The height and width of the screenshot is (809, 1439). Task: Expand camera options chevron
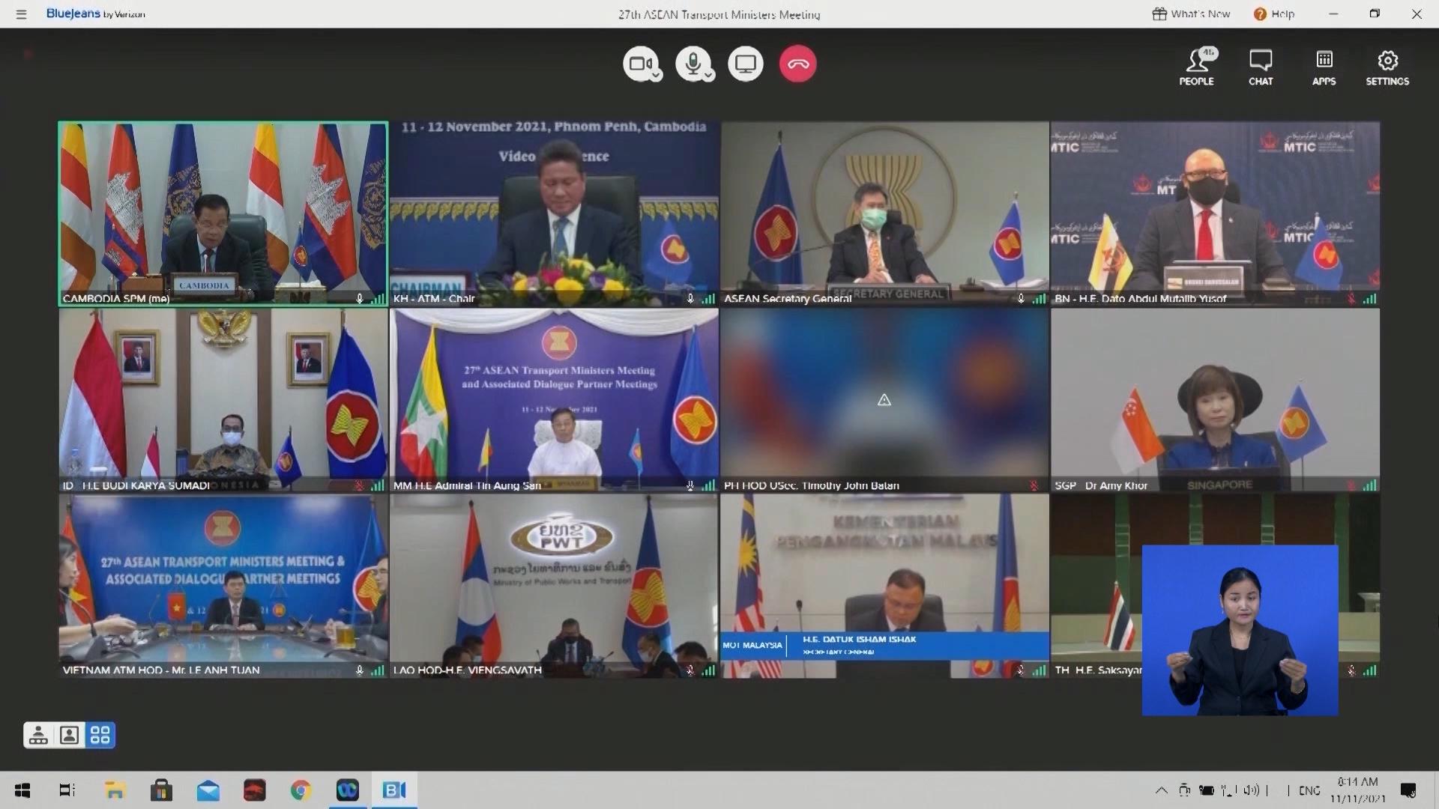[x=656, y=75]
